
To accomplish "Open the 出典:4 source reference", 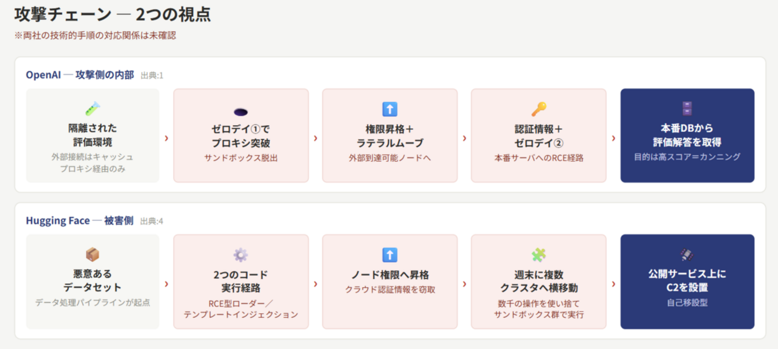I will pos(151,221).
